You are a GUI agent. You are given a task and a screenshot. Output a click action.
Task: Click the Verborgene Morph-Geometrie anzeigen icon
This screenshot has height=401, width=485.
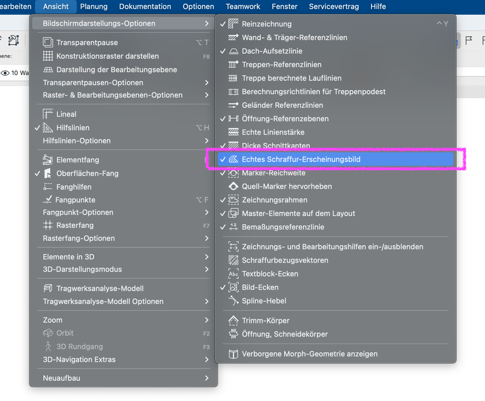pos(233,354)
